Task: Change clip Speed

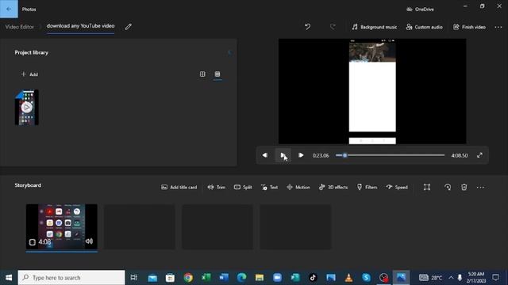Action: pyautogui.click(x=397, y=188)
